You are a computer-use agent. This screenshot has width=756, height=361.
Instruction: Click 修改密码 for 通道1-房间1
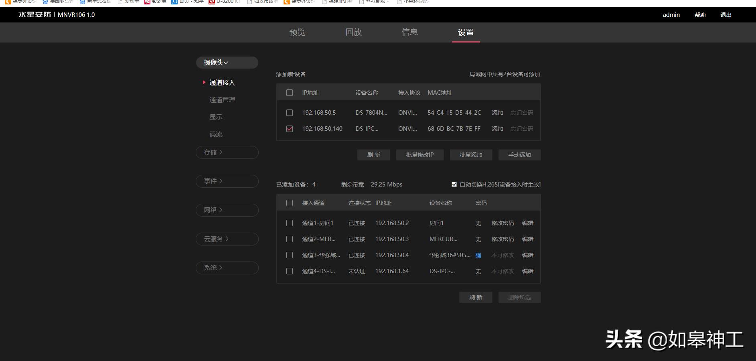click(502, 223)
